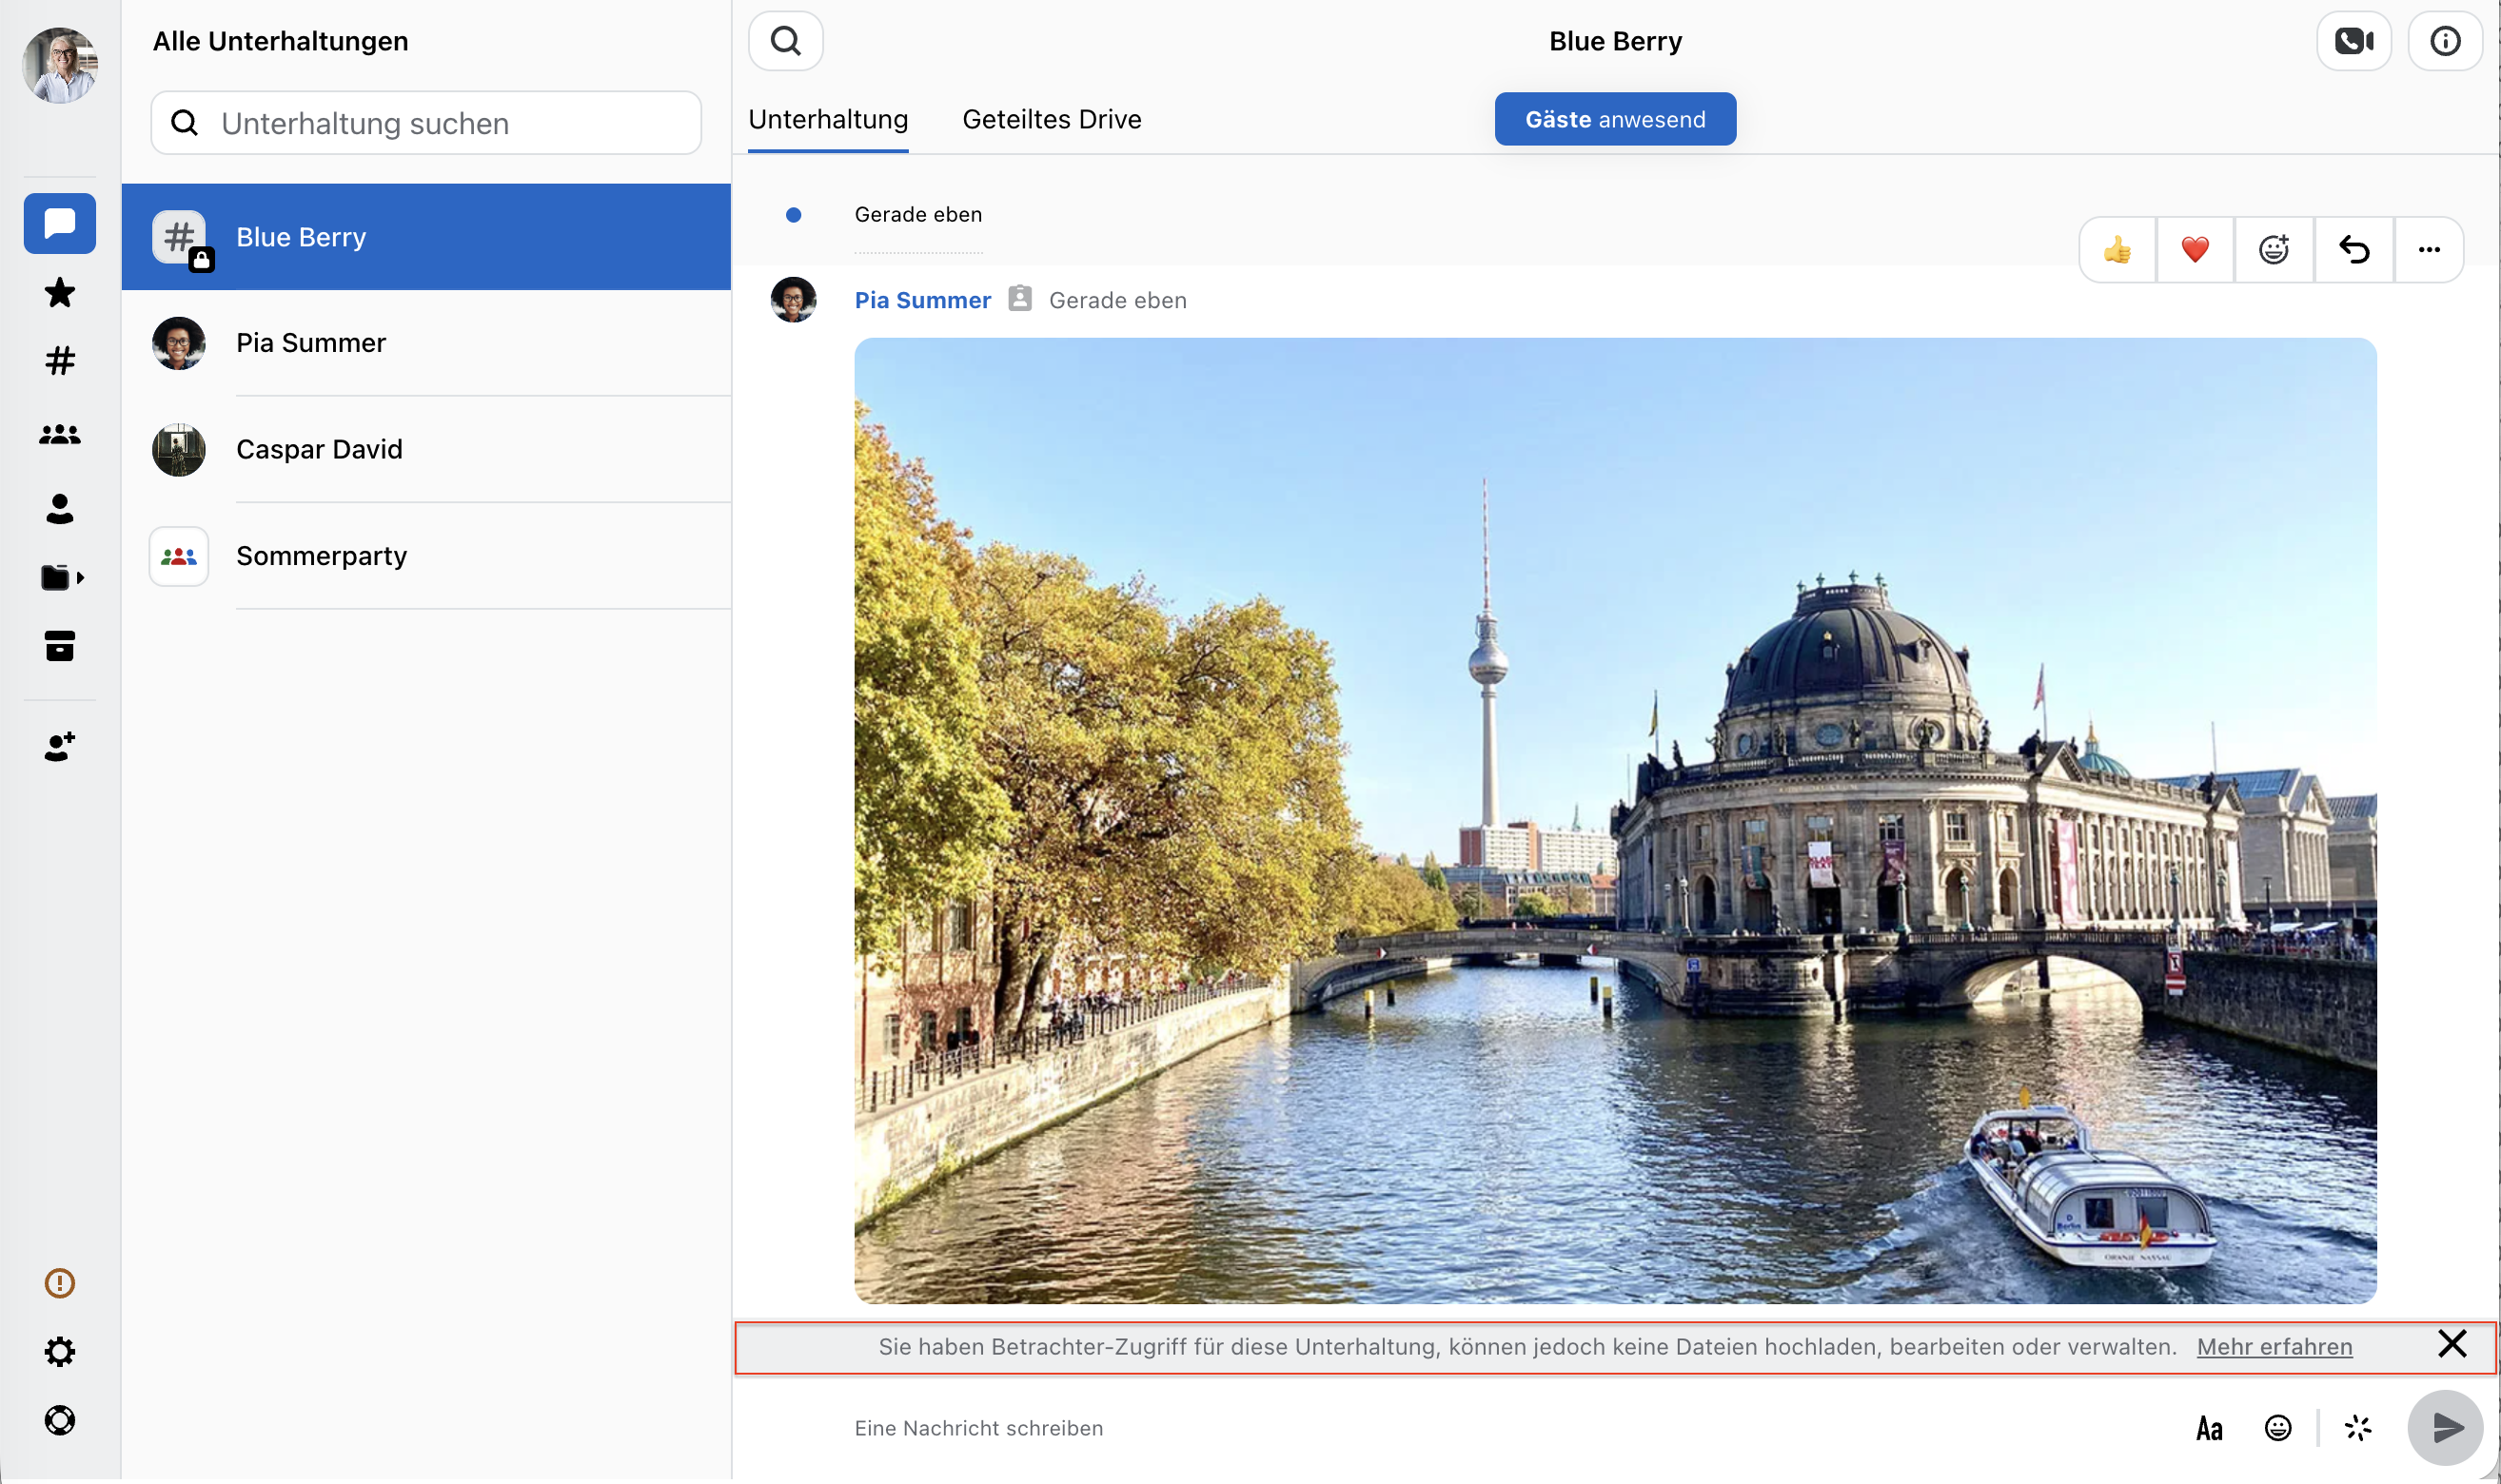Switch to the Geteiltes Drive tab
This screenshot has height=1484, width=2501.
(1052, 119)
